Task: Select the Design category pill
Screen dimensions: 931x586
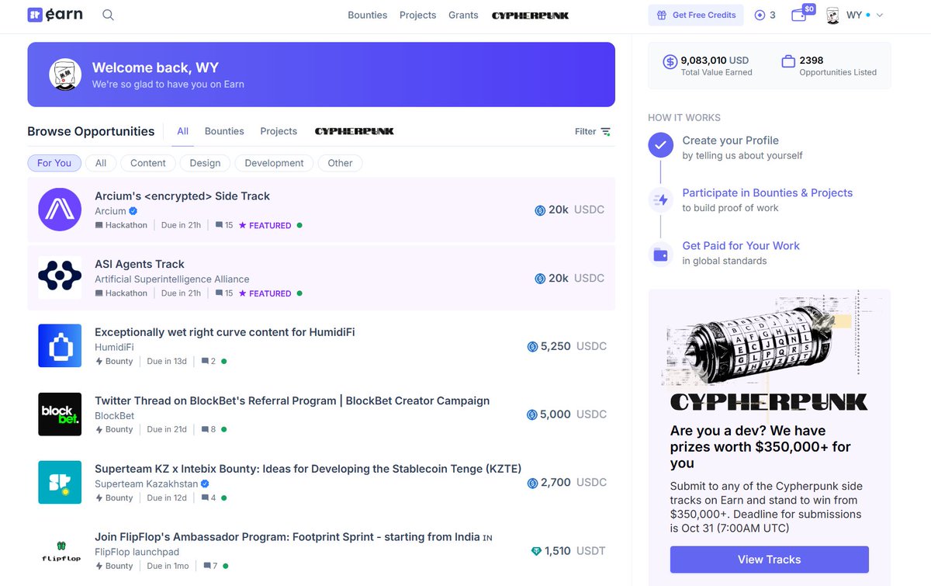Action: tap(205, 163)
